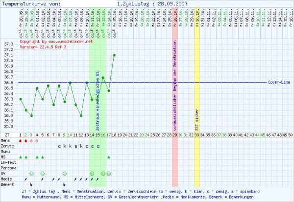Select the Zervix 's' entry on day 11
Viewport: 294px width, 202px height.
point(76,146)
